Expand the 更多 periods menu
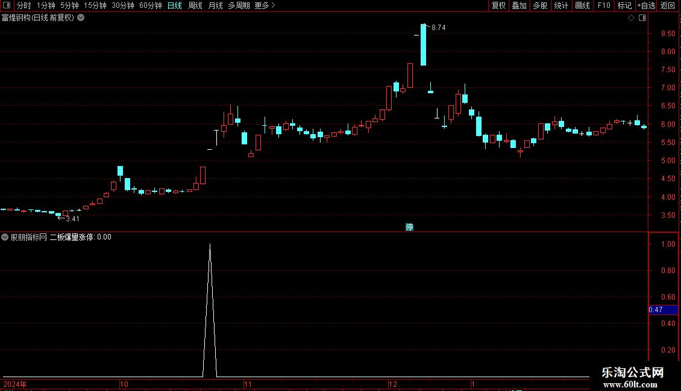 point(265,5)
